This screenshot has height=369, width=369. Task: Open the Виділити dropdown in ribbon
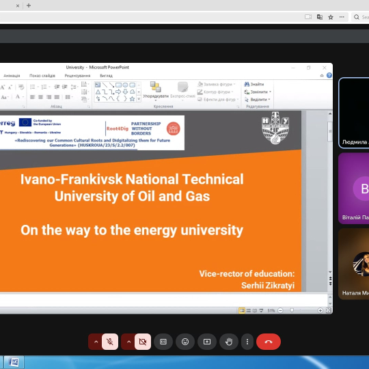pyautogui.click(x=258, y=100)
